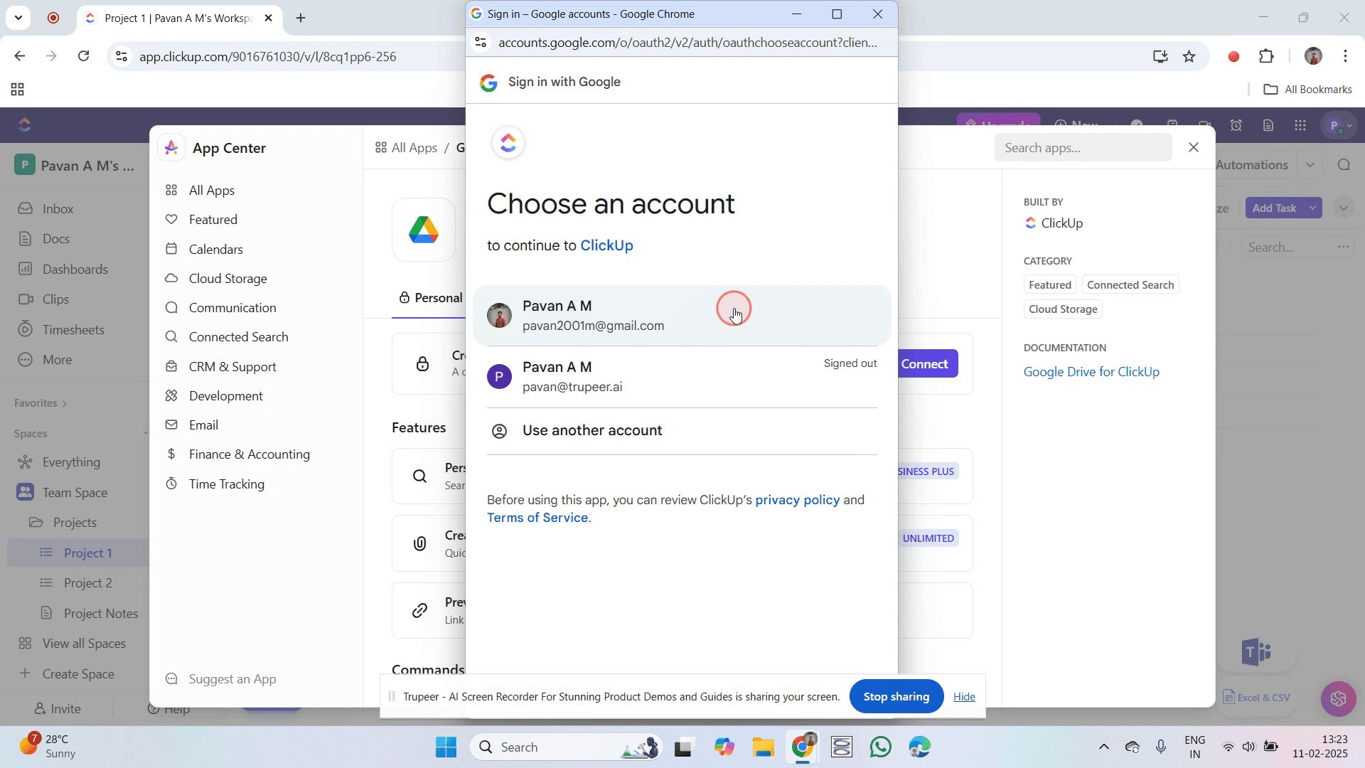Click the Time Tracking clock icon
The width and height of the screenshot is (1365, 768).
171,484
